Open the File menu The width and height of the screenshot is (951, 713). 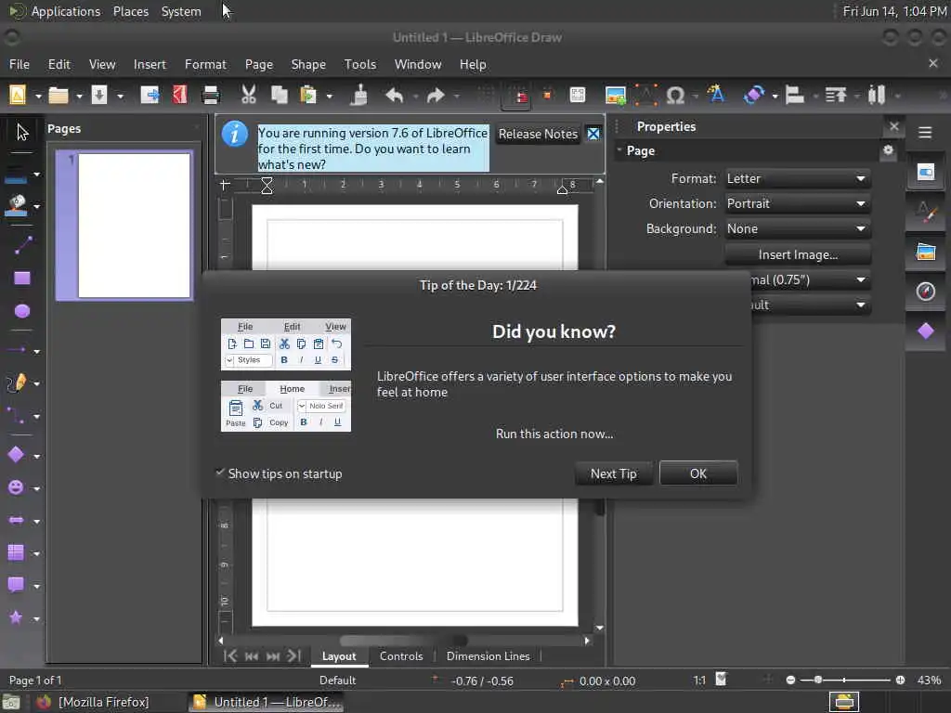click(x=20, y=64)
